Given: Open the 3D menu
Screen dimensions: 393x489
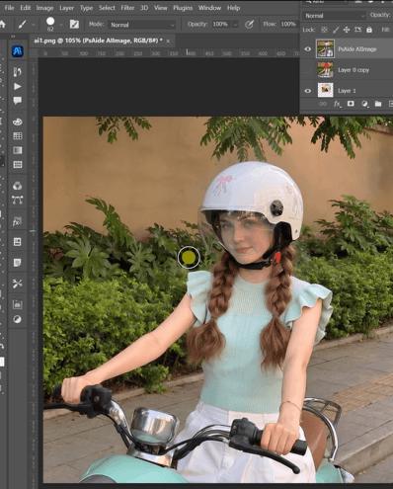Looking at the screenshot, I should tap(144, 8).
